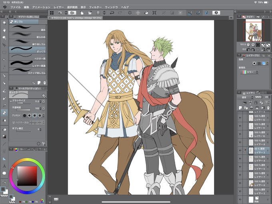272x204 pixels.
Task: Click the Undo arrow in command bar
Action: pyautogui.click(x=112, y=13)
